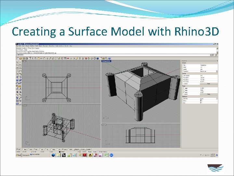Click the red car Set View icon
234x176 pixels.
click(x=68, y=58)
